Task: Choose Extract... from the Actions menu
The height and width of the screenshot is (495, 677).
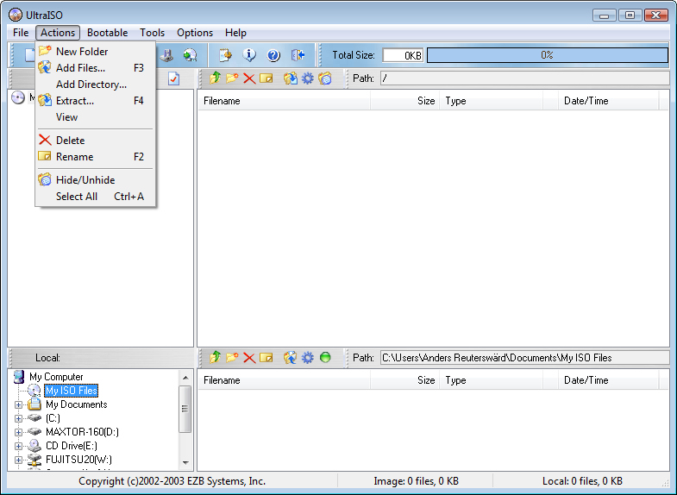Action: point(95,101)
